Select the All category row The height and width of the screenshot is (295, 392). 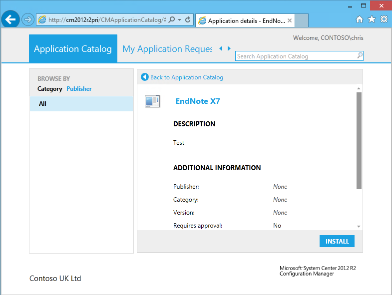(81, 103)
